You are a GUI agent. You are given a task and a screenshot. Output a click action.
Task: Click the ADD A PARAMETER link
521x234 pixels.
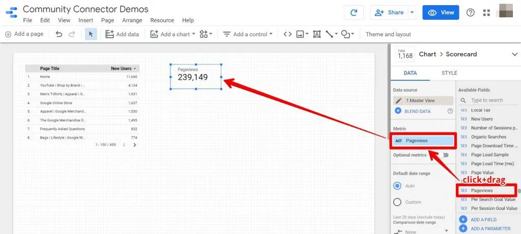click(490, 228)
